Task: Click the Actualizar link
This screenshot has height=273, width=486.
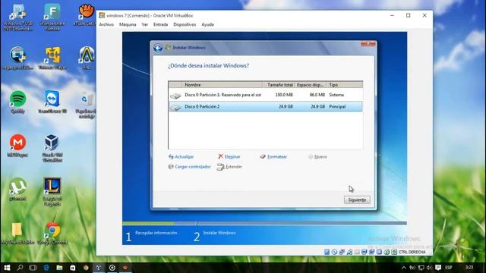Action: [181, 157]
